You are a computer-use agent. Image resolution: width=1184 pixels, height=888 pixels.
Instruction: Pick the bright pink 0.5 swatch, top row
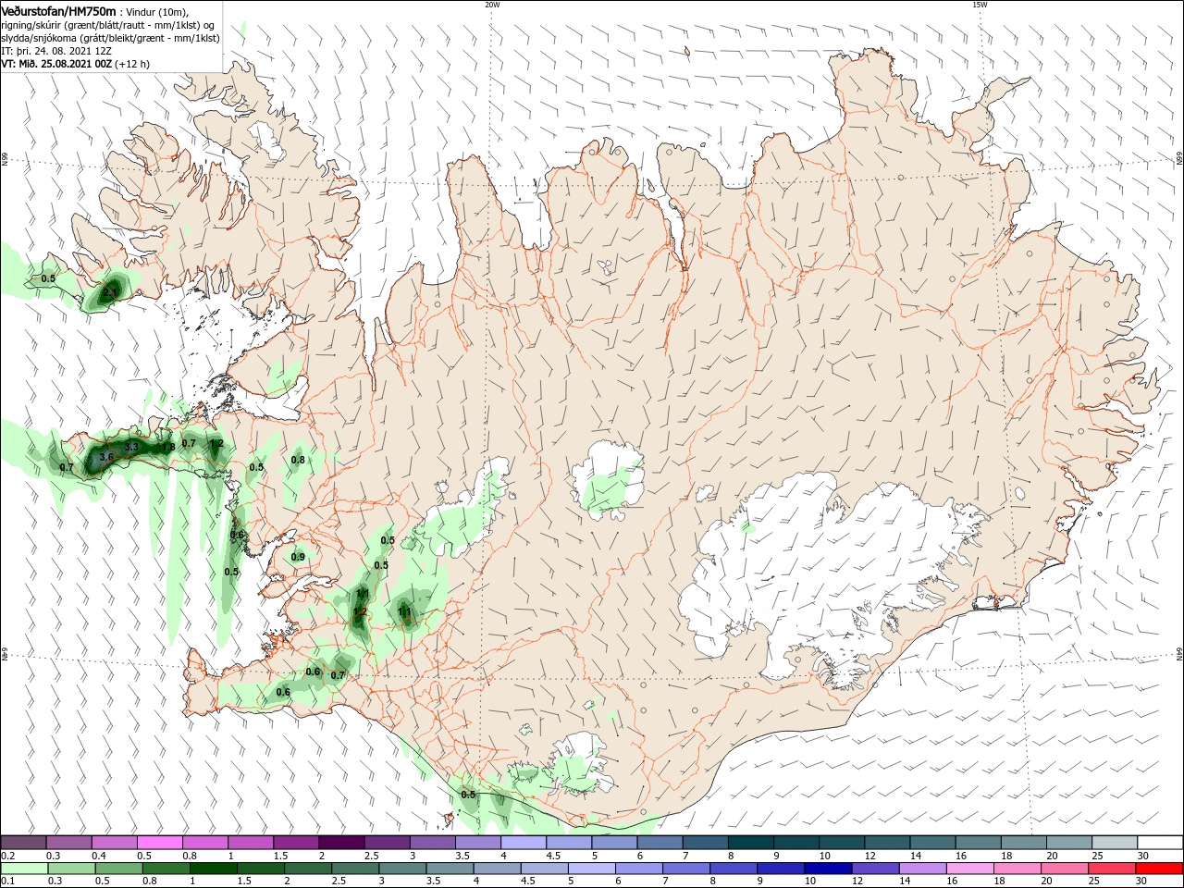tap(160, 843)
